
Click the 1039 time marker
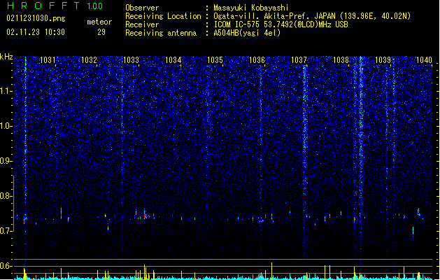click(x=383, y=60)
